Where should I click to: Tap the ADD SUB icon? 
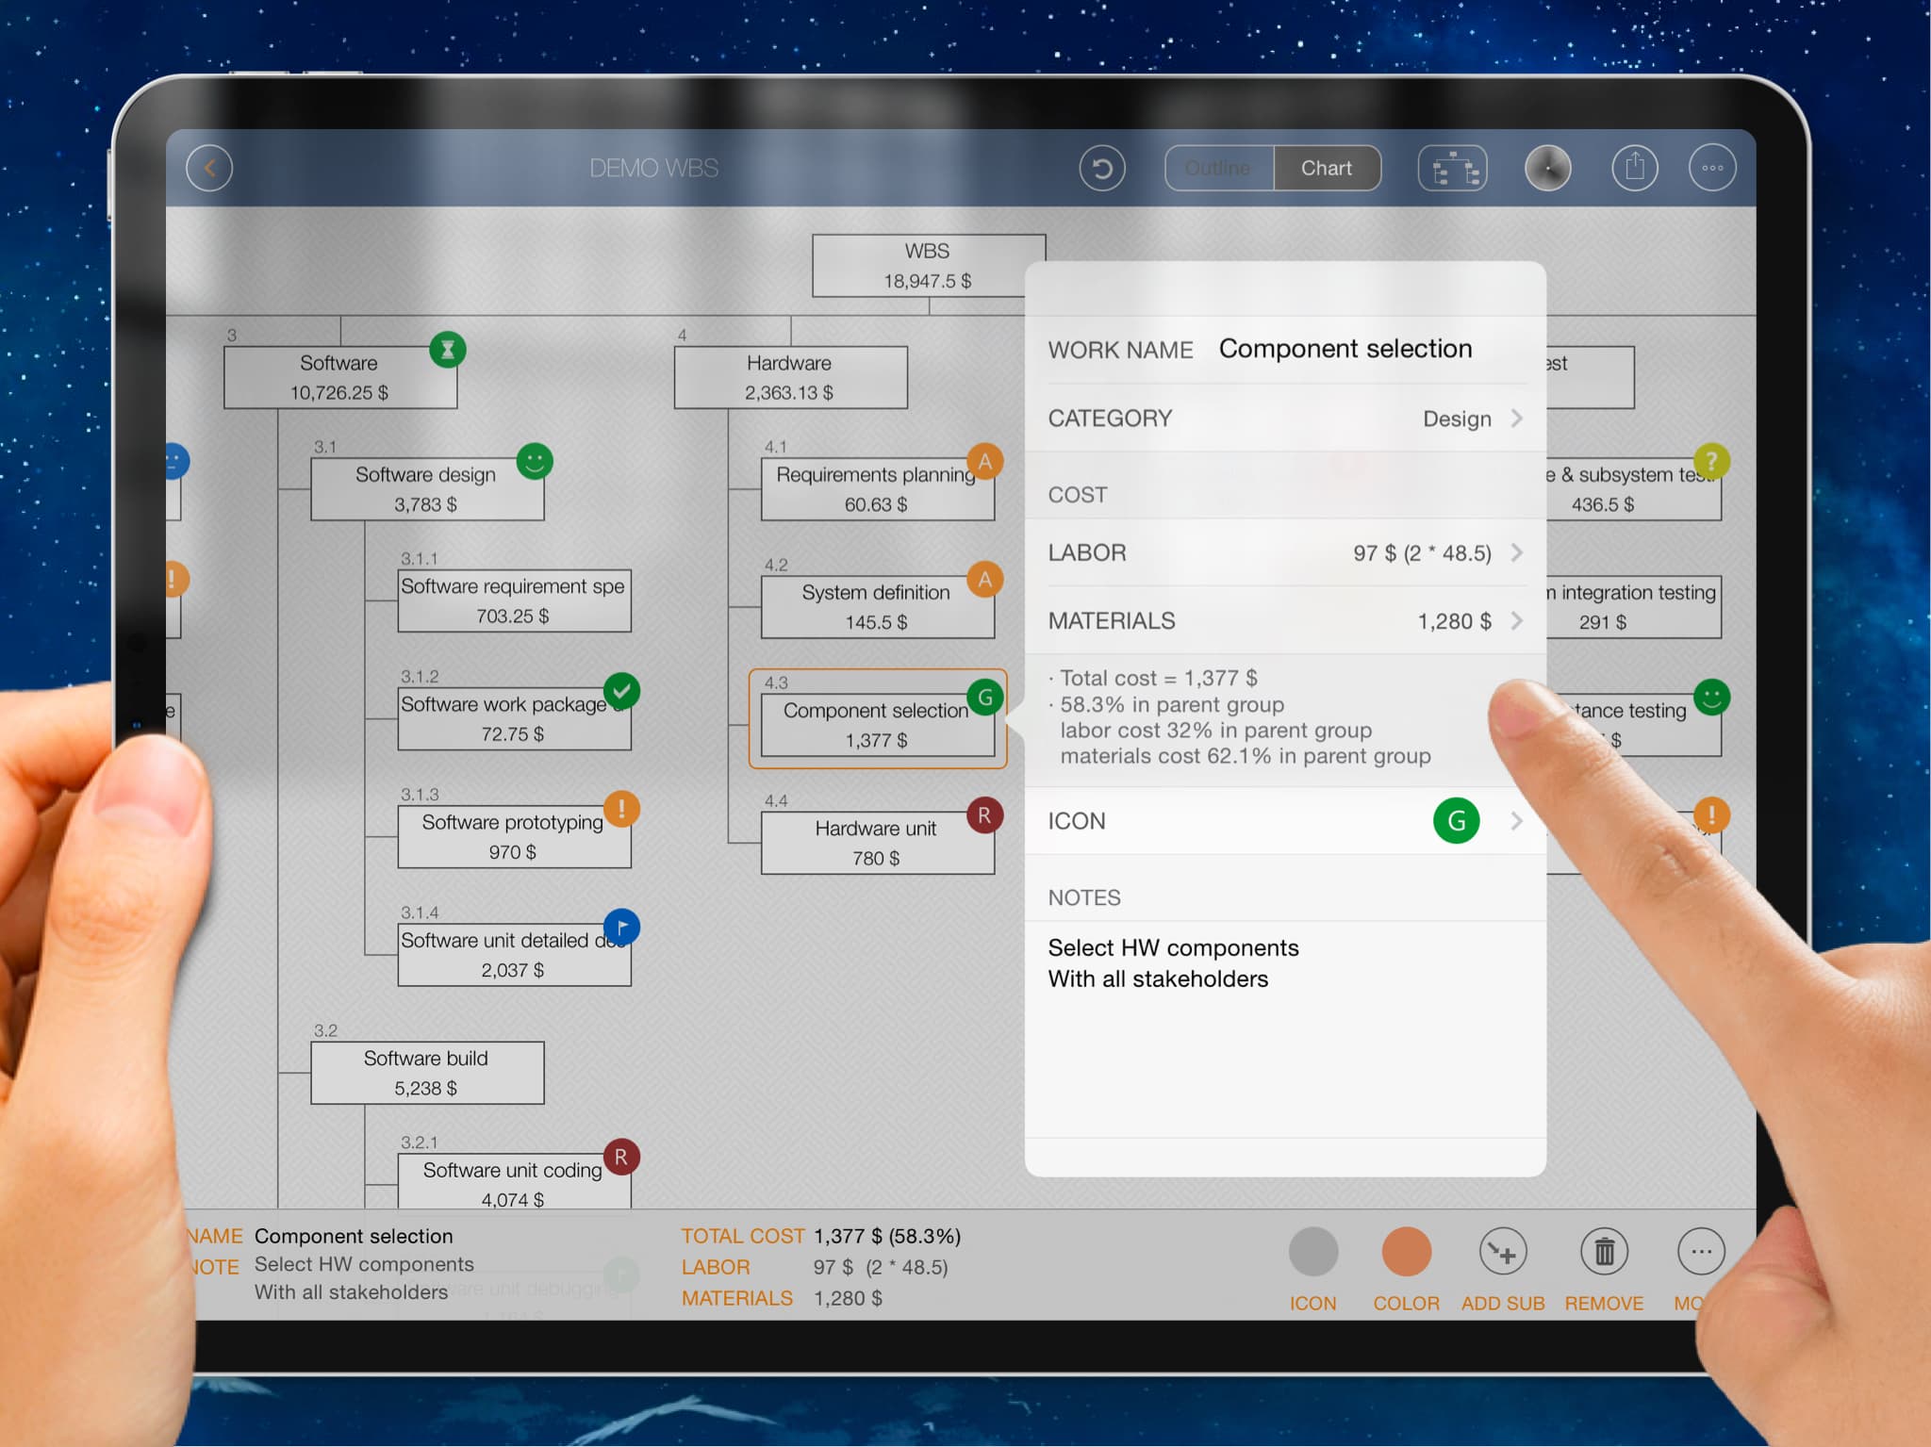1503,1252
